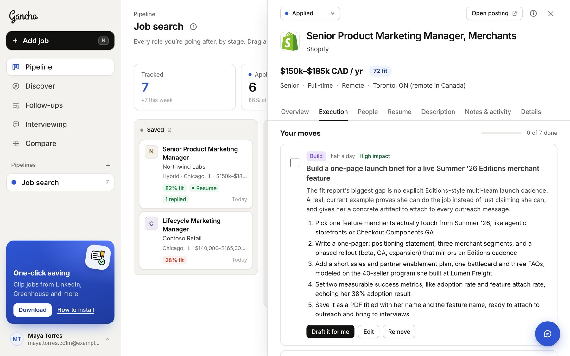Screen dimensions: 570x356
Task: Download the job clipper extension
Action: [x=32, y=310]
